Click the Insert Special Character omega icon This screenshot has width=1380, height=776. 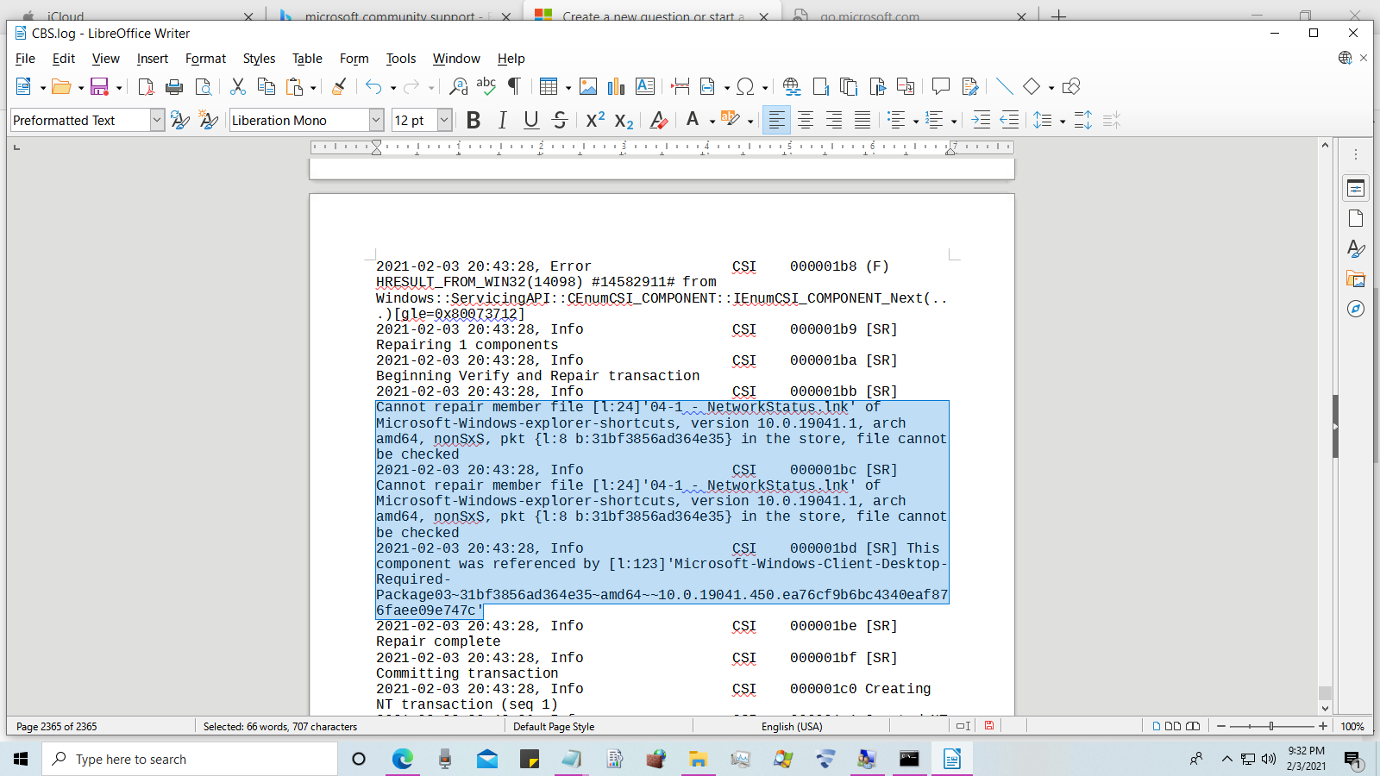(746, 86)
